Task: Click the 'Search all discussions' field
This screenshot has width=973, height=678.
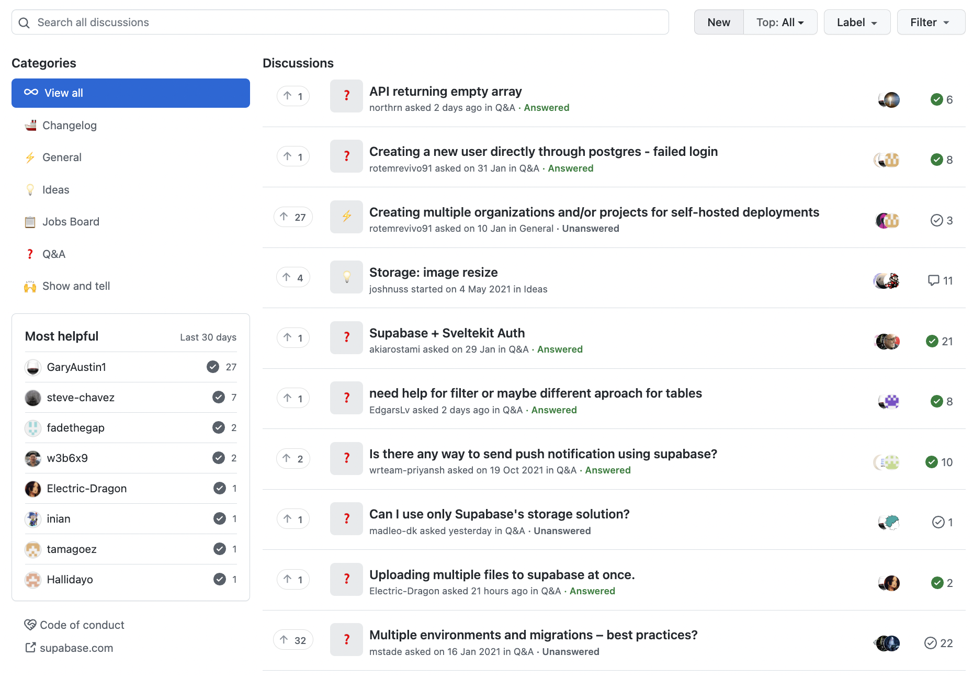Action: point(340,22)
